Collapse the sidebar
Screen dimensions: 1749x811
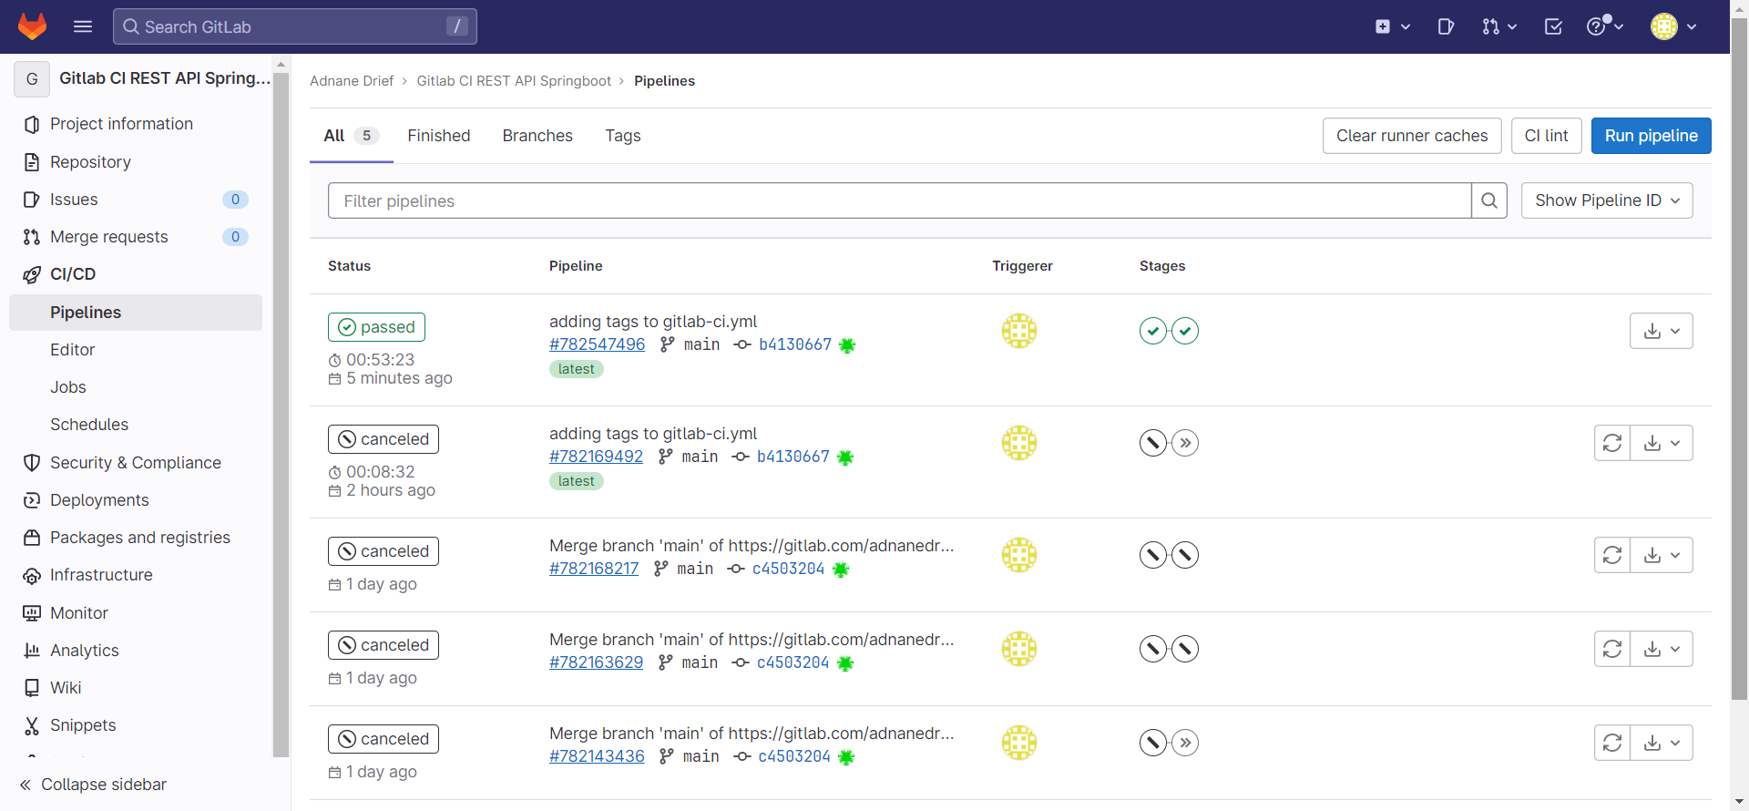(94, 785)
